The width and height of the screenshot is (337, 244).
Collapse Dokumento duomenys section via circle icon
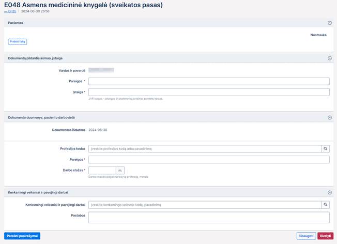point(329,117)
